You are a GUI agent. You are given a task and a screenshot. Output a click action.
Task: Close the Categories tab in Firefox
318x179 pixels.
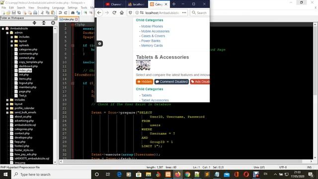(x=166, y=4)
